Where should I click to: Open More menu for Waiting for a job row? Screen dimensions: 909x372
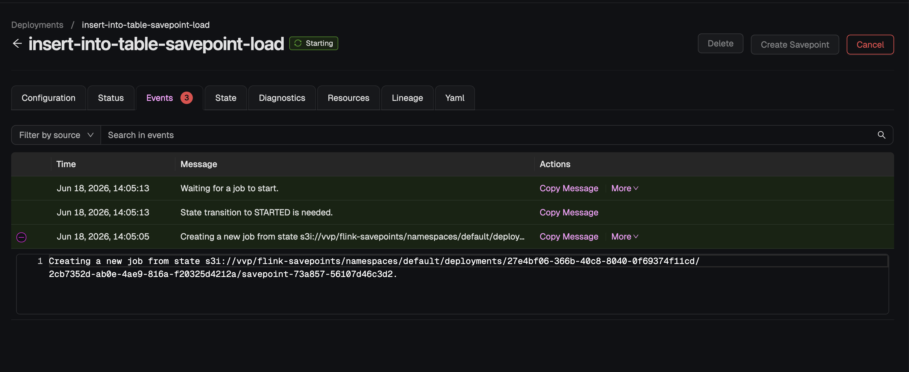pyautogui.click(x=625, y=188)
